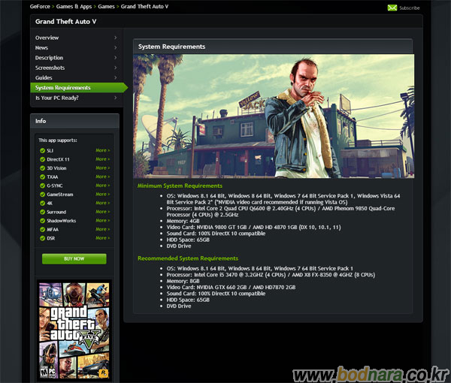Click the green check icon next to DSR
Viewport: 451px width, 383px height.
pos(42,238)
